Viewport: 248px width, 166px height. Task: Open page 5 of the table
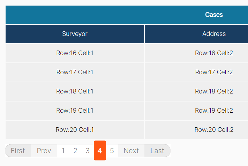pyautogui.click(x=112, y=151)
